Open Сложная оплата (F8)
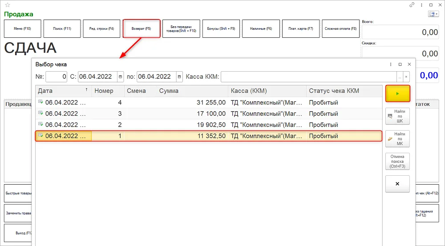The width and height of the screenshot is (445, 246). [x=340, y=28]
